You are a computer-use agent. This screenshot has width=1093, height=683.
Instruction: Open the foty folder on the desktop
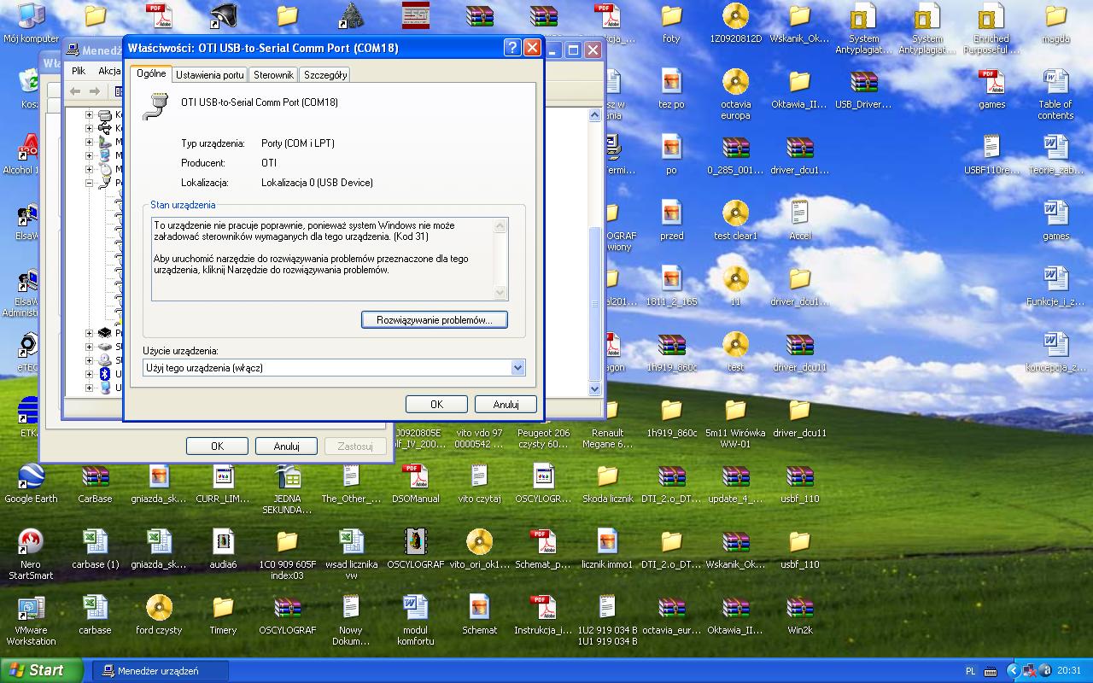pos(672,23)
